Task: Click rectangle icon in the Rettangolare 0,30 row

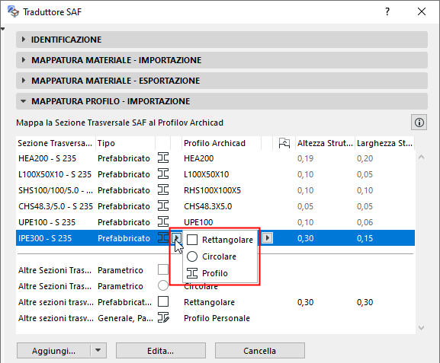Action: tap(163, 301)
